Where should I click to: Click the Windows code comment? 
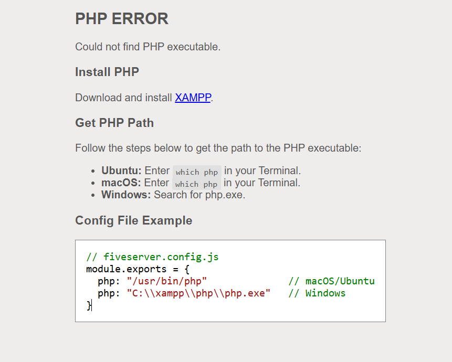317,293
